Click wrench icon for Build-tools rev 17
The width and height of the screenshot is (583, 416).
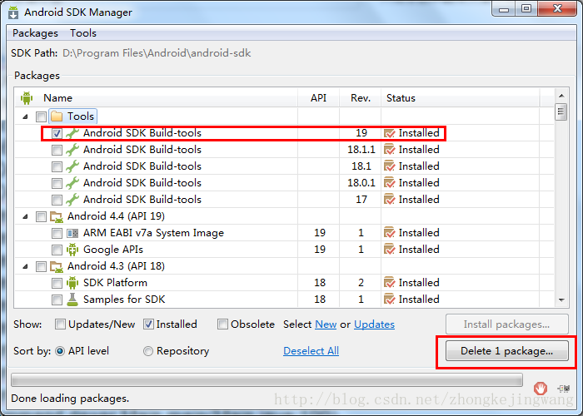[72, 200]
